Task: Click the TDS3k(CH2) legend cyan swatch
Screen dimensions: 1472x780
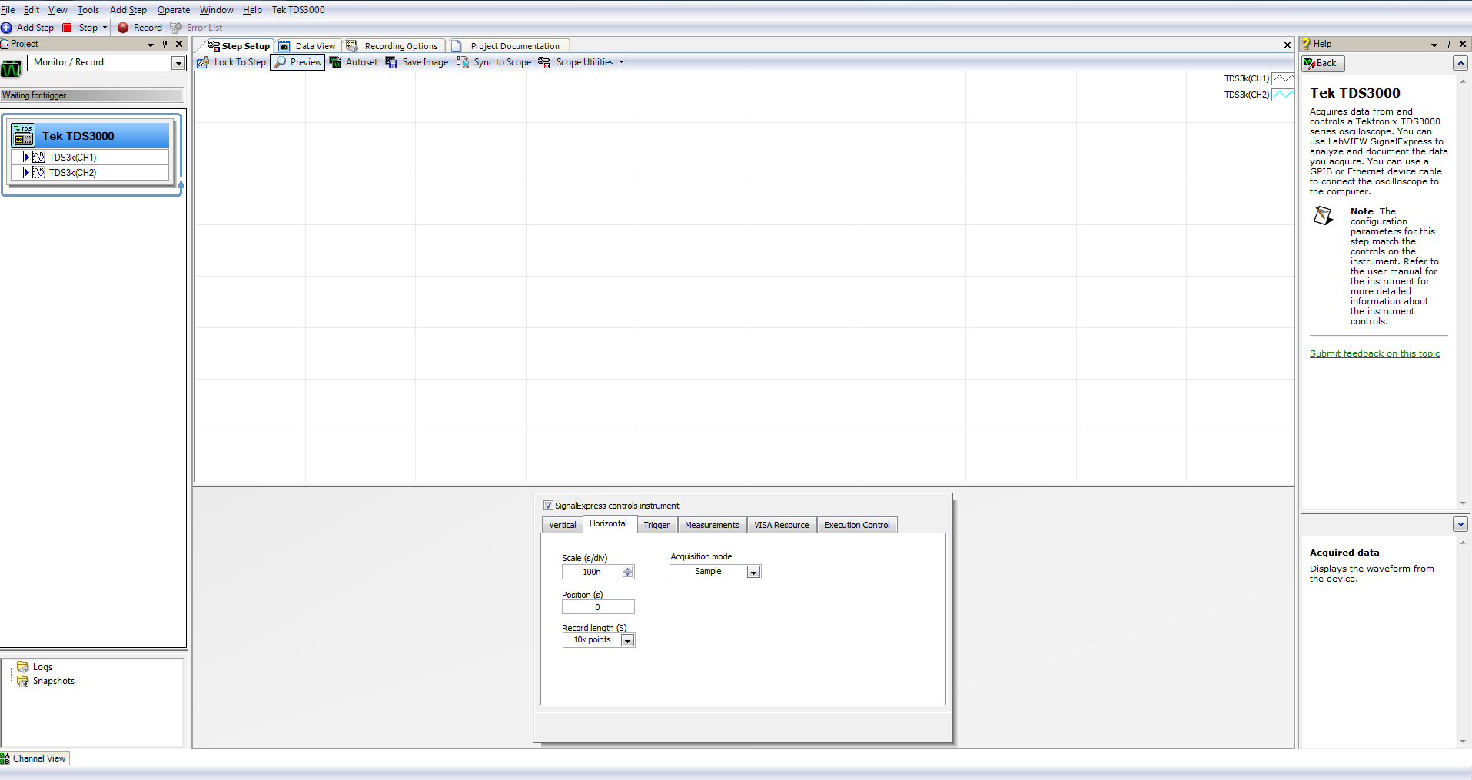Action: 1283,95
